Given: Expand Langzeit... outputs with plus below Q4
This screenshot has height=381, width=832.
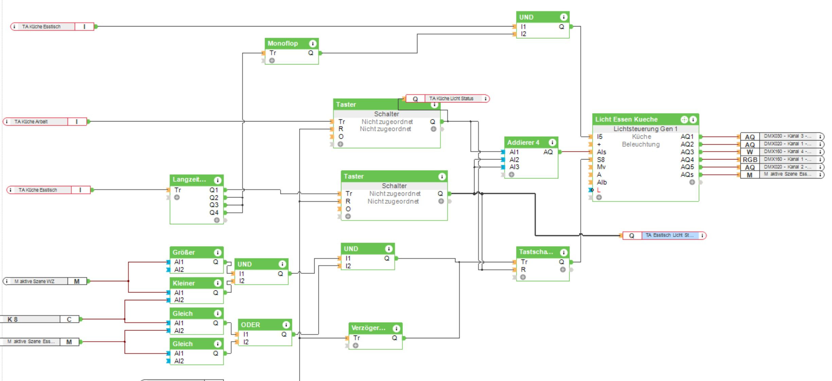Looking at the screenshot, I should click(x=217, y=220).
